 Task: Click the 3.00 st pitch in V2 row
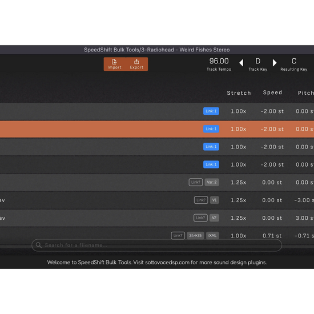305,218
